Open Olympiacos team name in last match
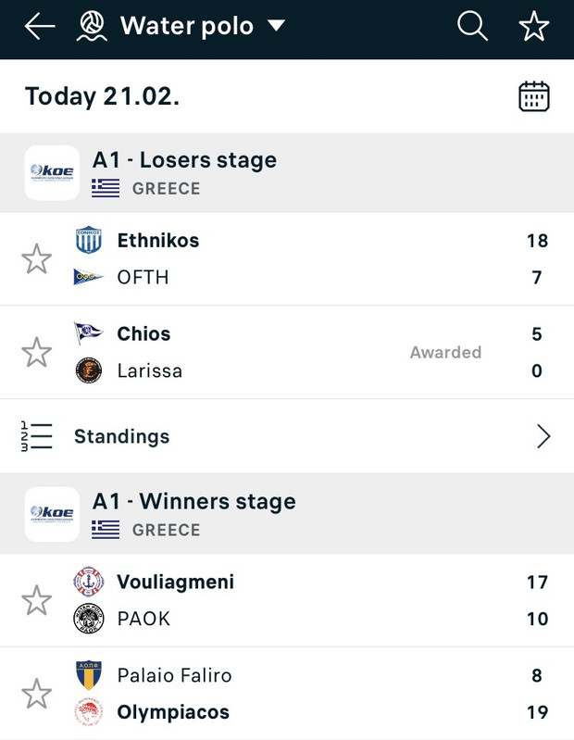 173,712
